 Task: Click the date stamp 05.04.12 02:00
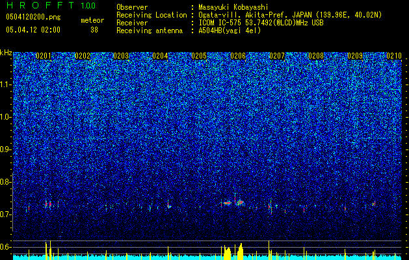coord(33,30)
